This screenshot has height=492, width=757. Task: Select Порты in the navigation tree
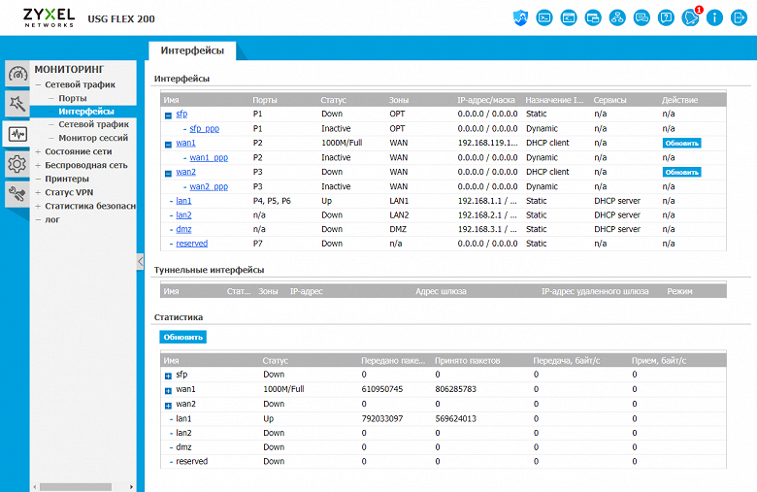click(x=72, y=98)
